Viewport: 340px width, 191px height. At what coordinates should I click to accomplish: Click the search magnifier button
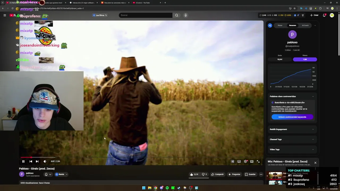point(177,15)
